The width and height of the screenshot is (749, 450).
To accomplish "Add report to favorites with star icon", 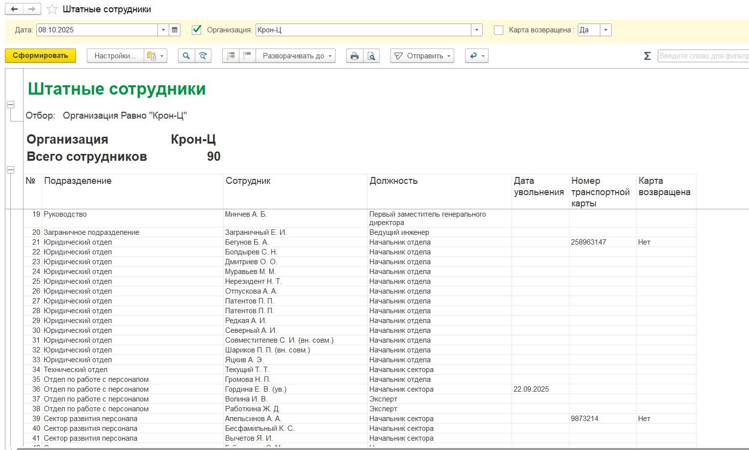I will pyautogui.click(x=52, y=9).
